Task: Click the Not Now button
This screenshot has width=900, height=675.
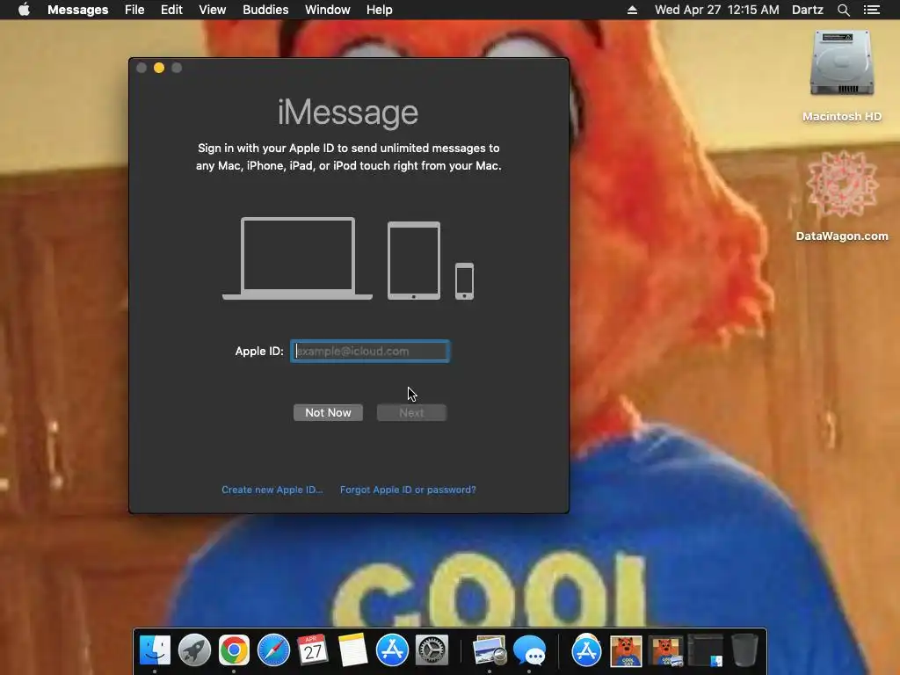Action: 328,413
